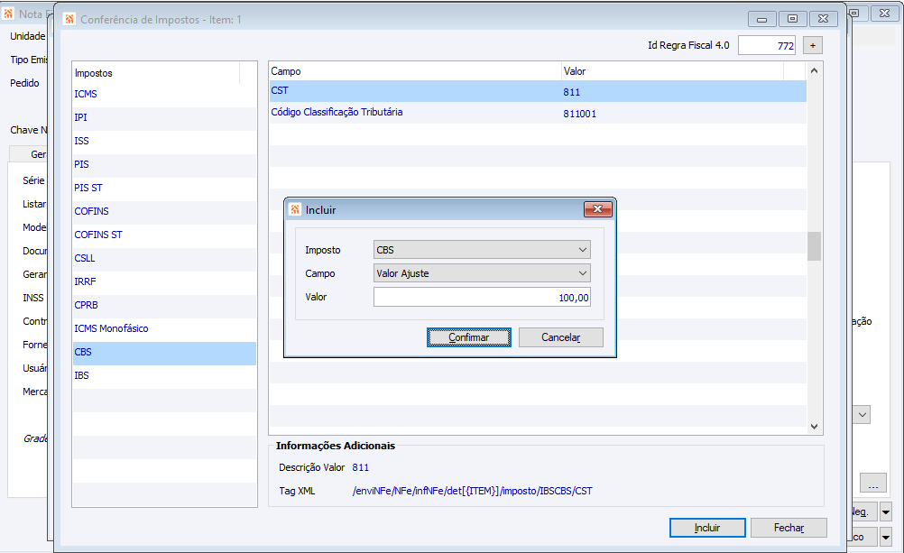Click Cancelar in the Incluir dialog
This screenshot has height=553, width=904.
click(x=560, y=337)
